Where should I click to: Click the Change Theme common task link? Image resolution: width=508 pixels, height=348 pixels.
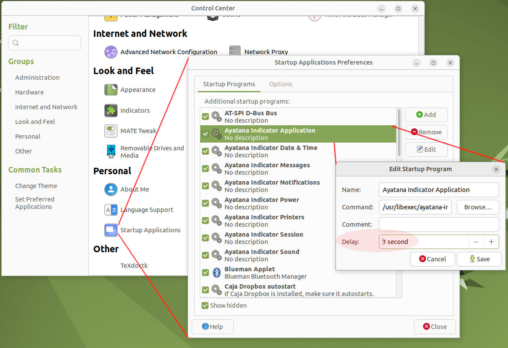[x=36, y=185]
